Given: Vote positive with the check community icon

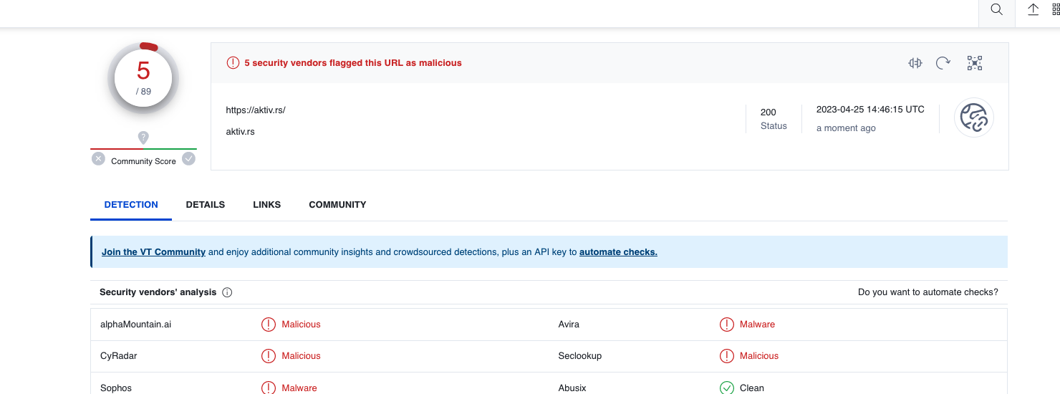Looking at the screenshot, I should click(x=188, y=159).
